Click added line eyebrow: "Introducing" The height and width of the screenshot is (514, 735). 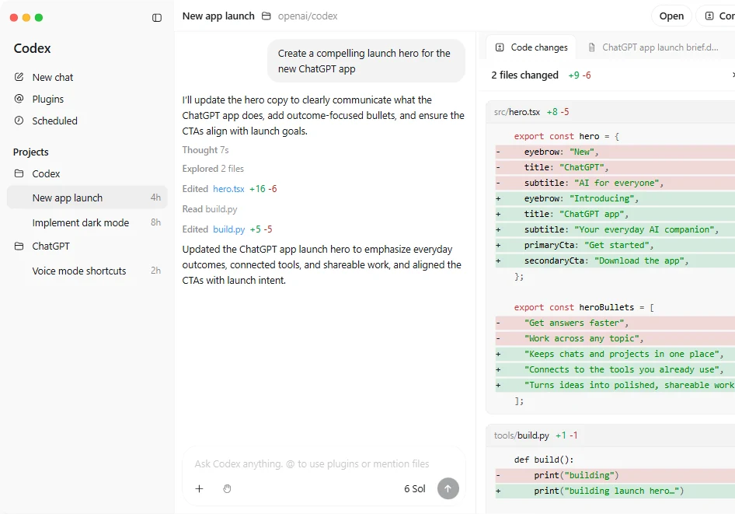tap(615, 198)
